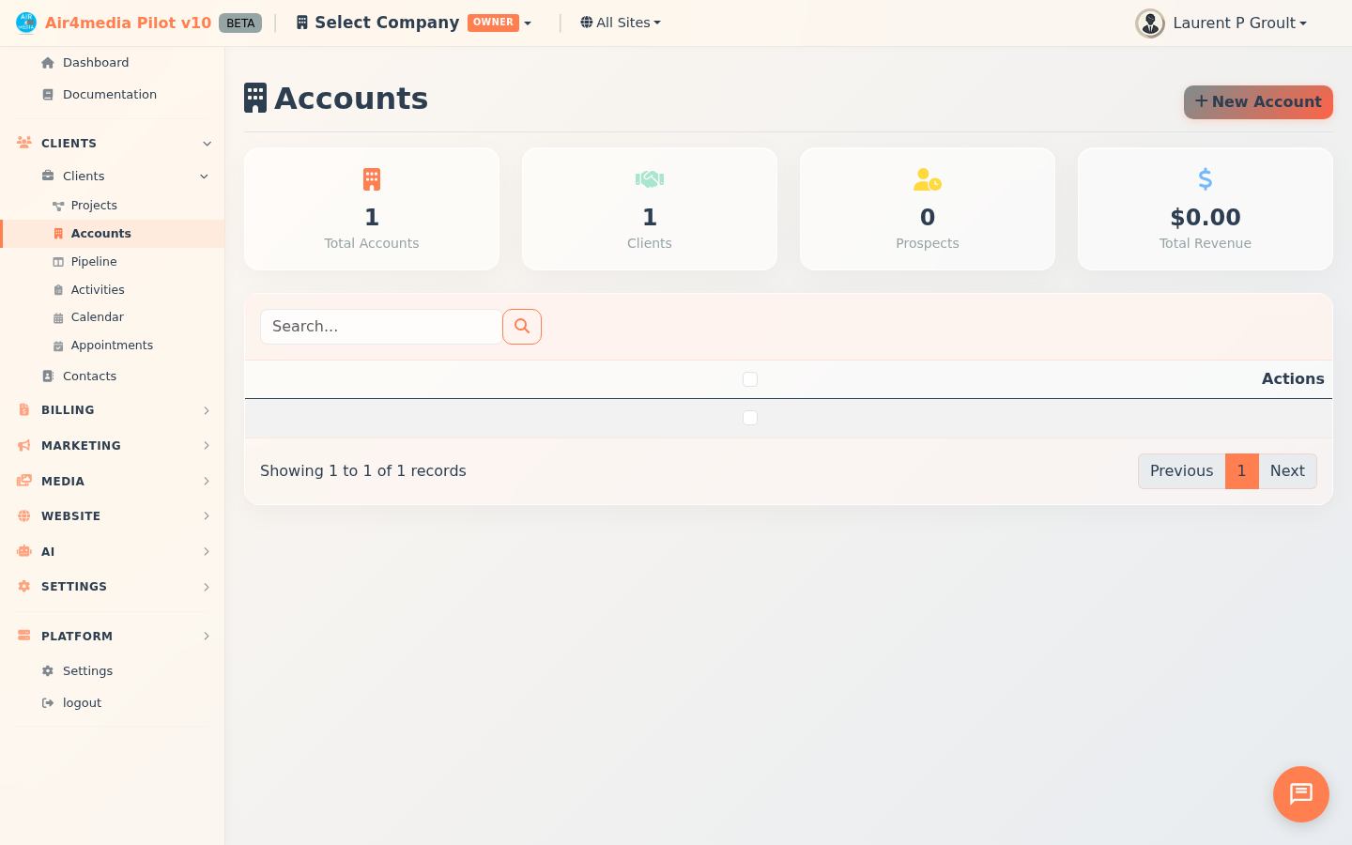Go to the Activities page
This screenshot has width=1352, height=845.
(98, 289)
